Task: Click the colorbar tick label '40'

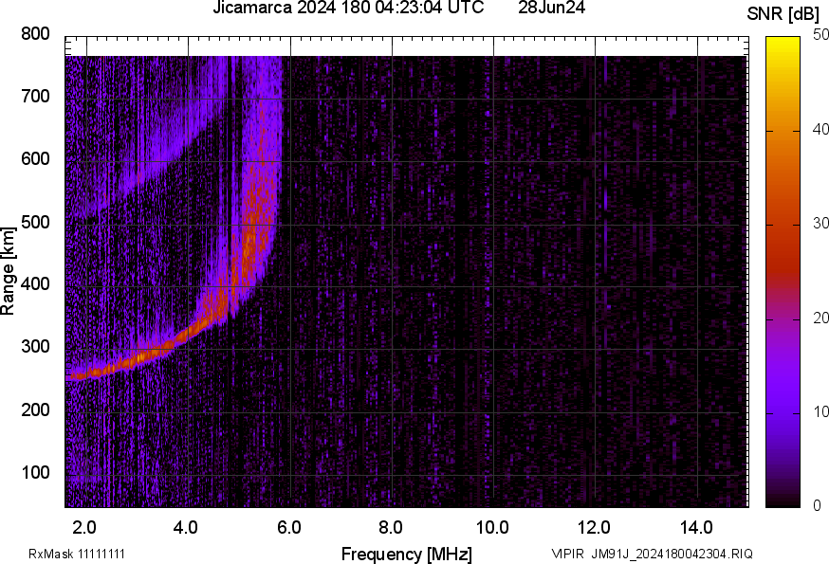Action: [820, 130]
